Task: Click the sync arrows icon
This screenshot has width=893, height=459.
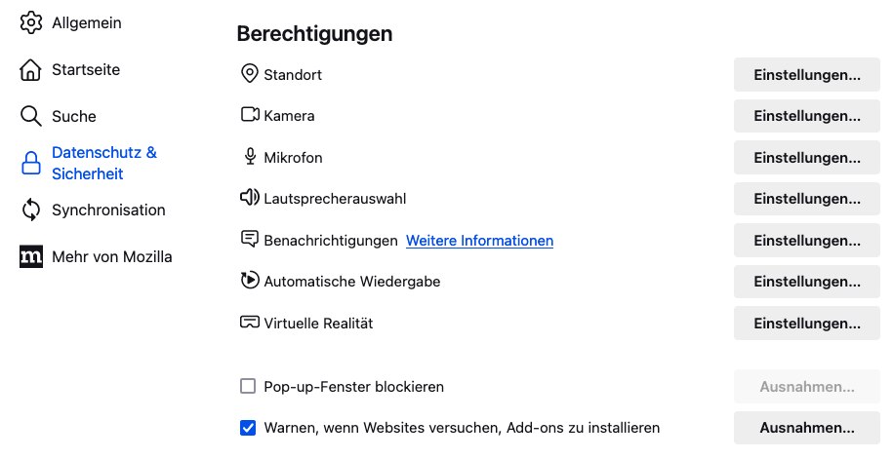Action: pos(31,210)
